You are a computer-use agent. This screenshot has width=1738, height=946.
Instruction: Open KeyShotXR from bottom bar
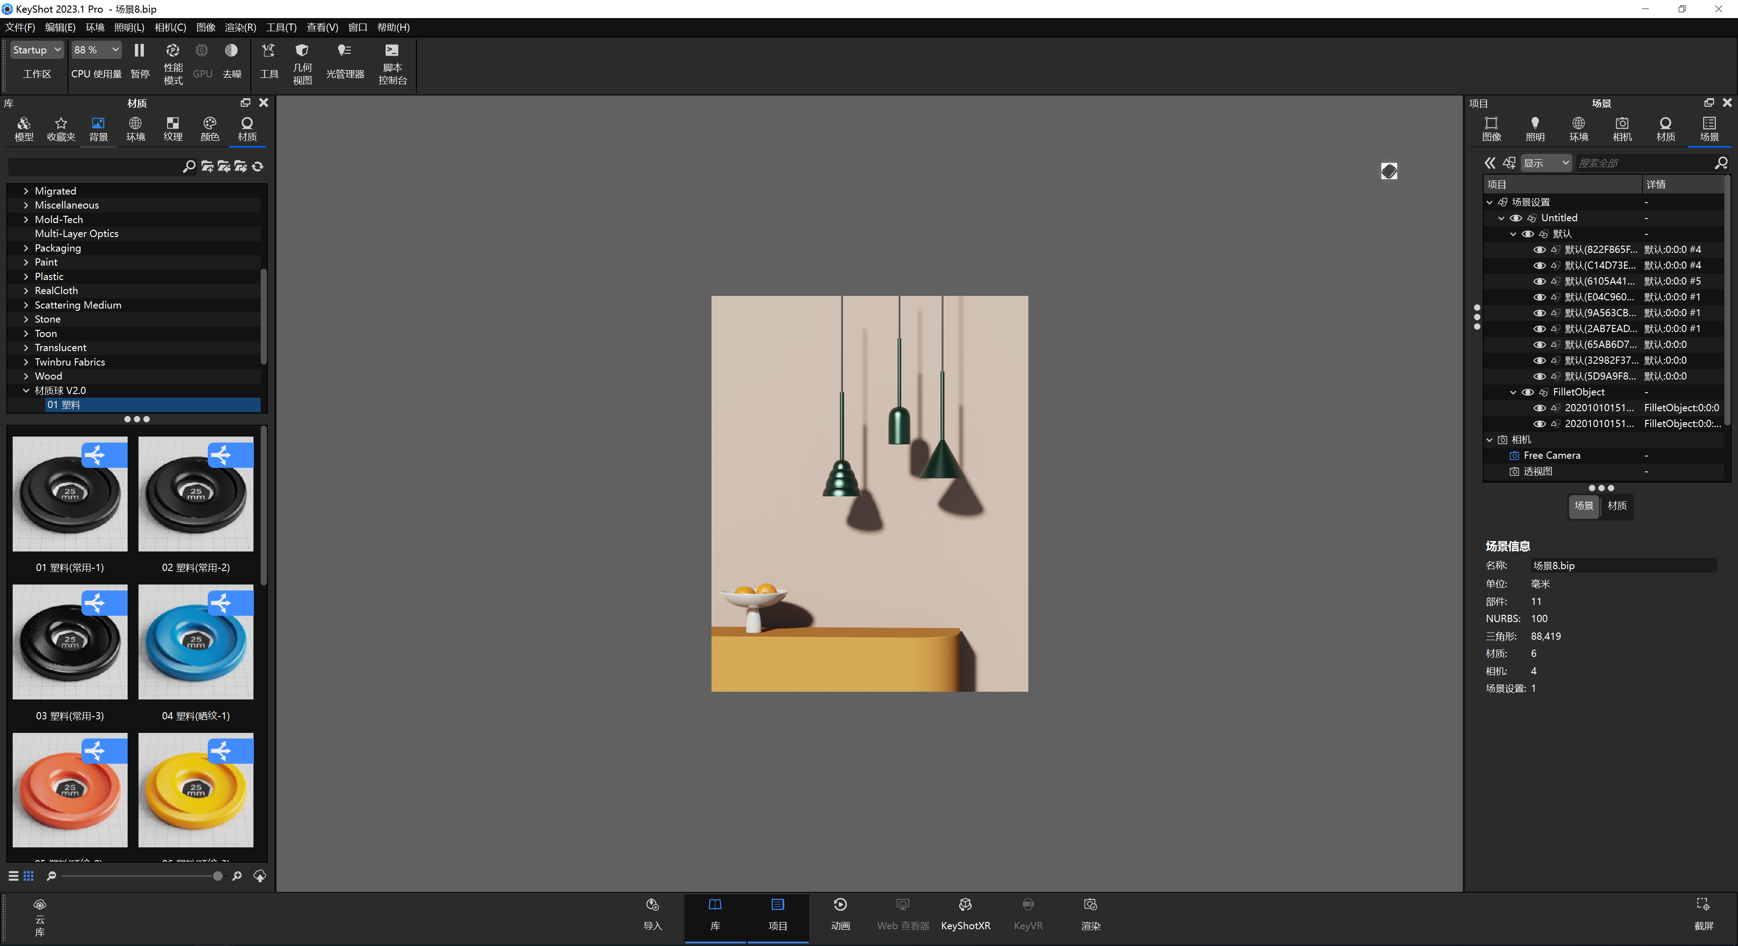(965, 913)
